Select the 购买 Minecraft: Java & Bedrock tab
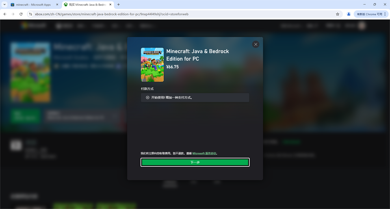 [x=87, y=5]
